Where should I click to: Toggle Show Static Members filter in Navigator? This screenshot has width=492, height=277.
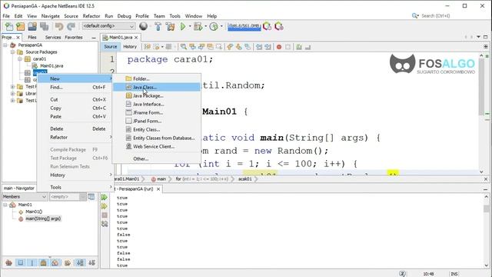click(x=32, y=262)
